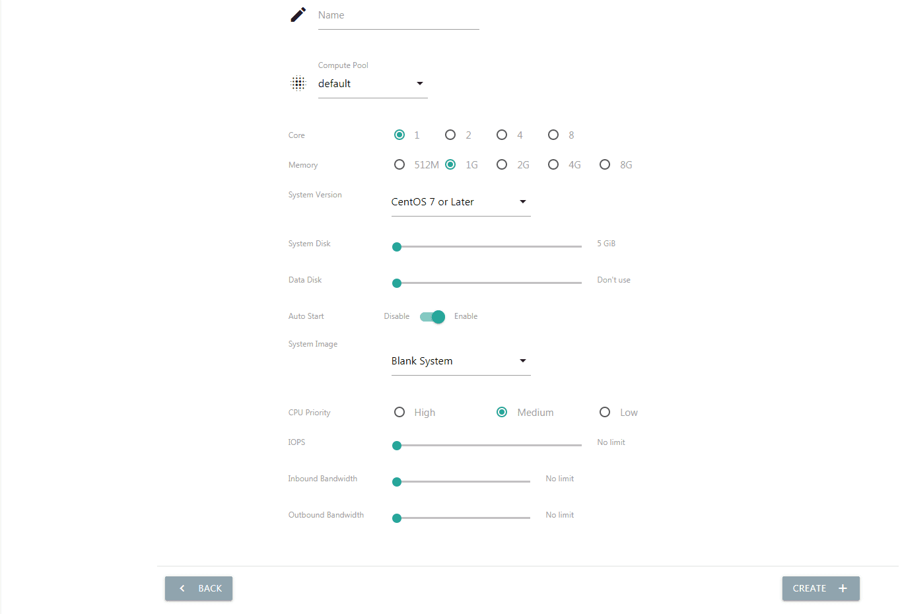Click the Outbound Bandwidth slider handle

click(397, 518)
